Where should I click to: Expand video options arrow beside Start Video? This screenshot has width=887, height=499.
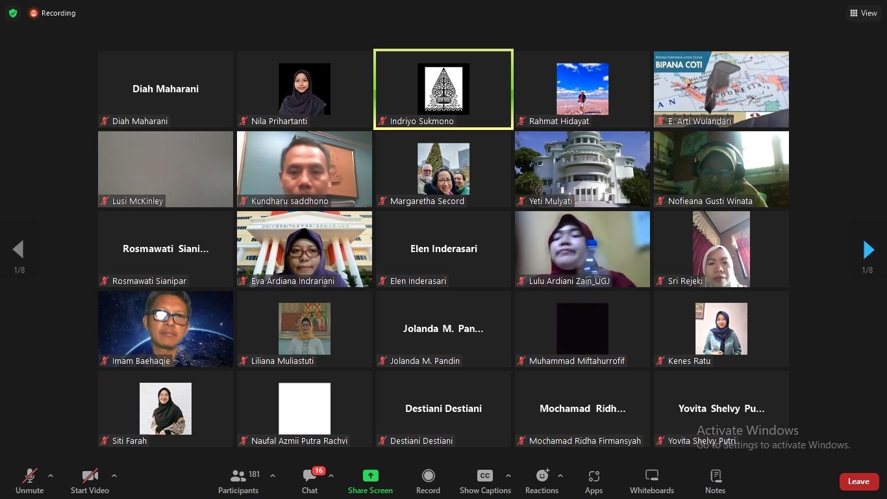(x=114, y=476)
